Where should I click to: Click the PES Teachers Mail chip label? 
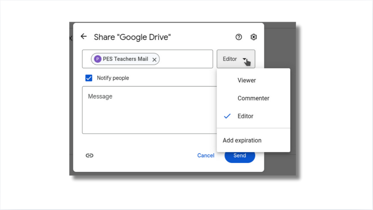point(125,59)
